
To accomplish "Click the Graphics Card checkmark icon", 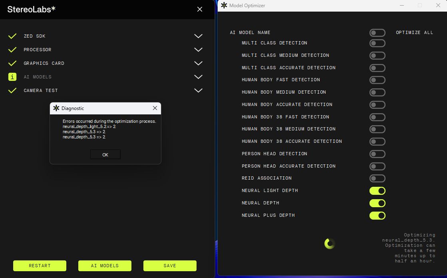I will coord(12,63).
